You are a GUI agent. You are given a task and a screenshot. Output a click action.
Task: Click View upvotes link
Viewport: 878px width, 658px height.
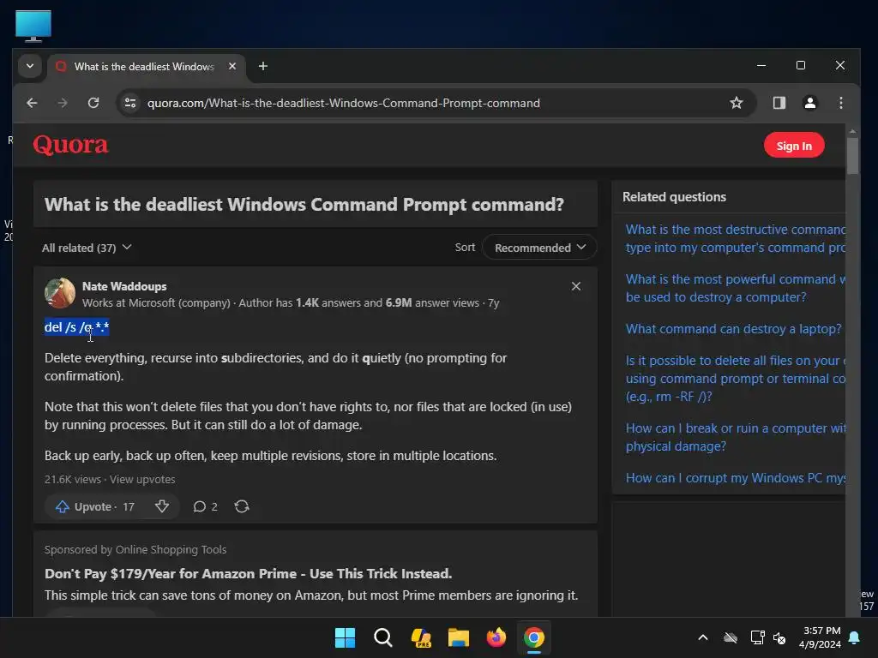[142, 480]
